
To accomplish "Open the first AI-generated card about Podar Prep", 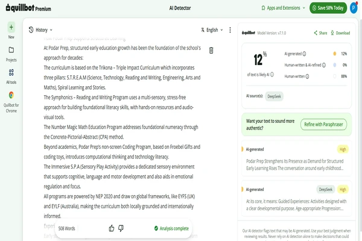I will [x=296, y=158].
